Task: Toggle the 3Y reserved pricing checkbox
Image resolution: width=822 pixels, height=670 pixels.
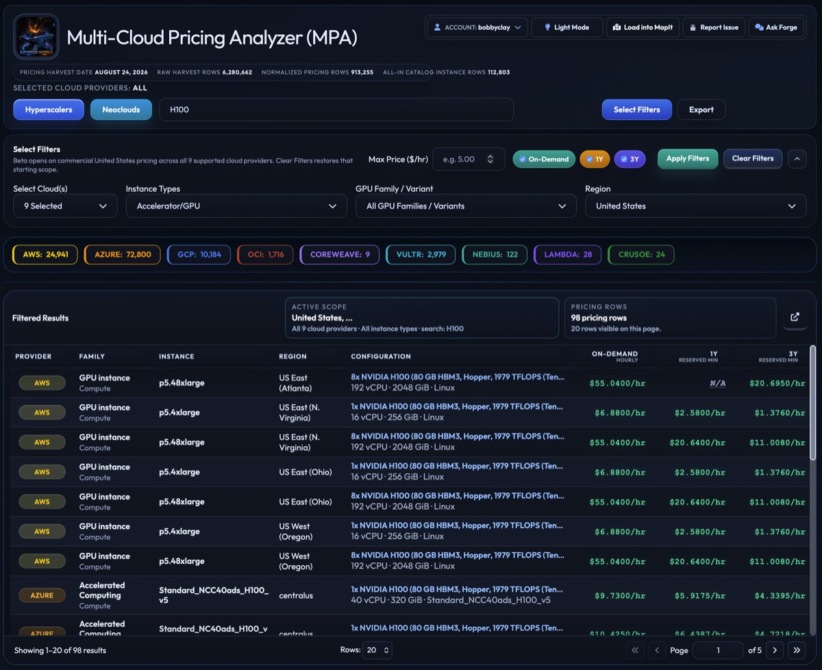Action: tap(624, 159)
